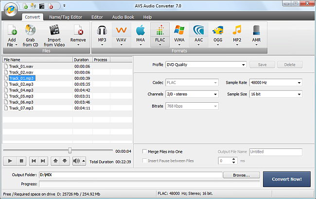Screen dimensions: 316x199
Task: Open the Sample Rate dropdown showing 48000 Hz
Action: 276,83
